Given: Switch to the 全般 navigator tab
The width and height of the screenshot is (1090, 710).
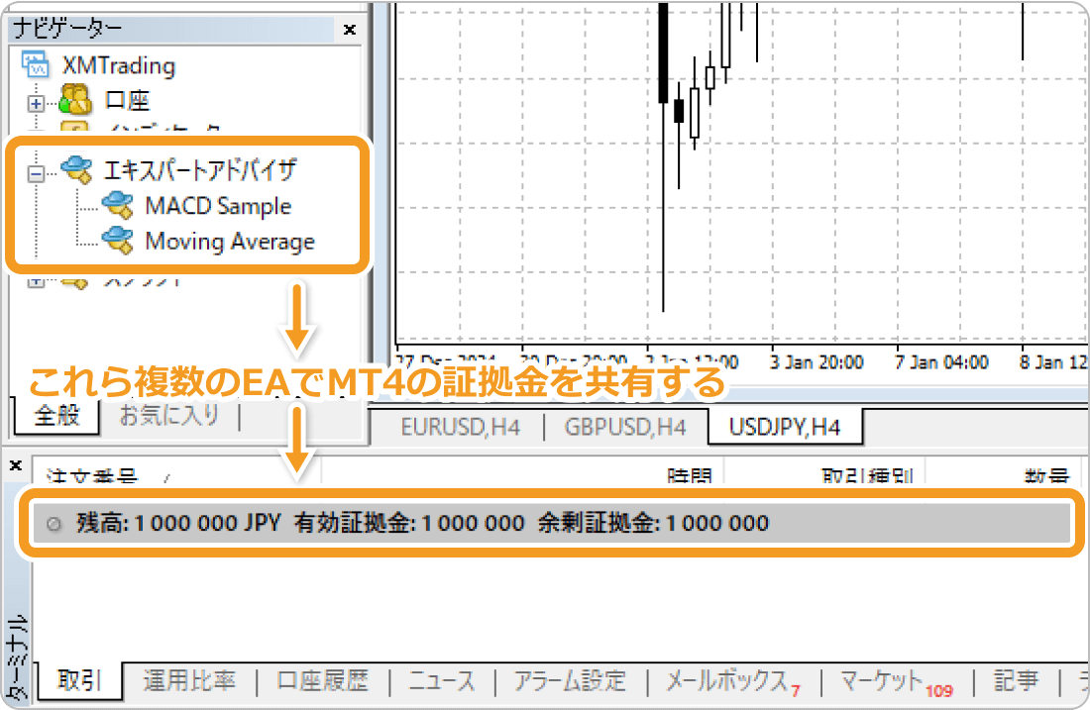Looking at the screenshot, I should click(57, 416).
